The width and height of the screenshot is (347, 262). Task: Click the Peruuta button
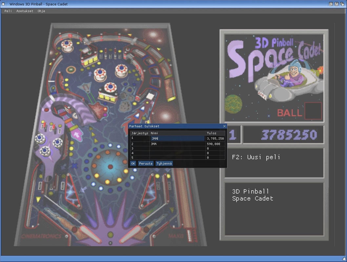click(146, 163)
